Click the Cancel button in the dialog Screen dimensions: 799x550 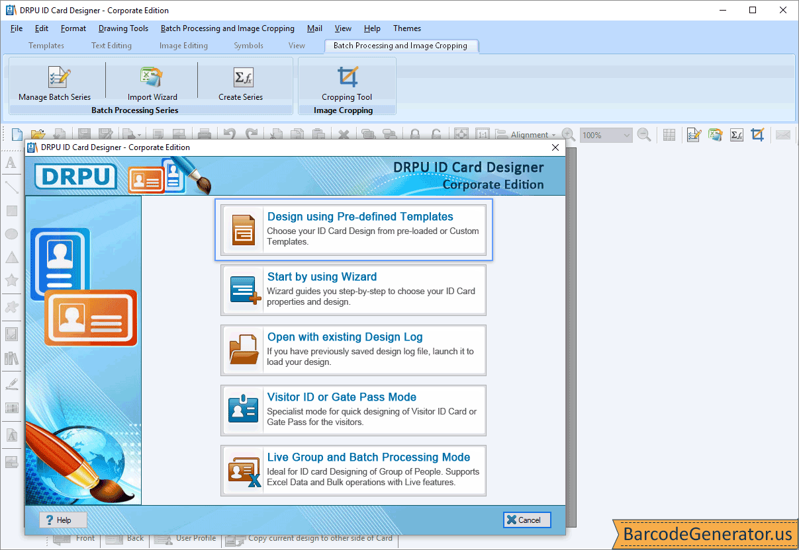tap(527, 520)
